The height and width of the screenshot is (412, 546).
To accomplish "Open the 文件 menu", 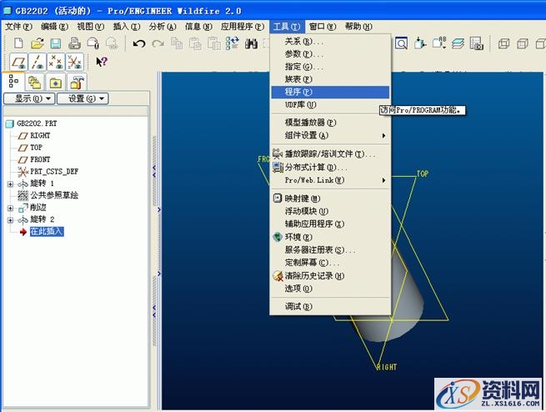I will click(x=18, y=27).
